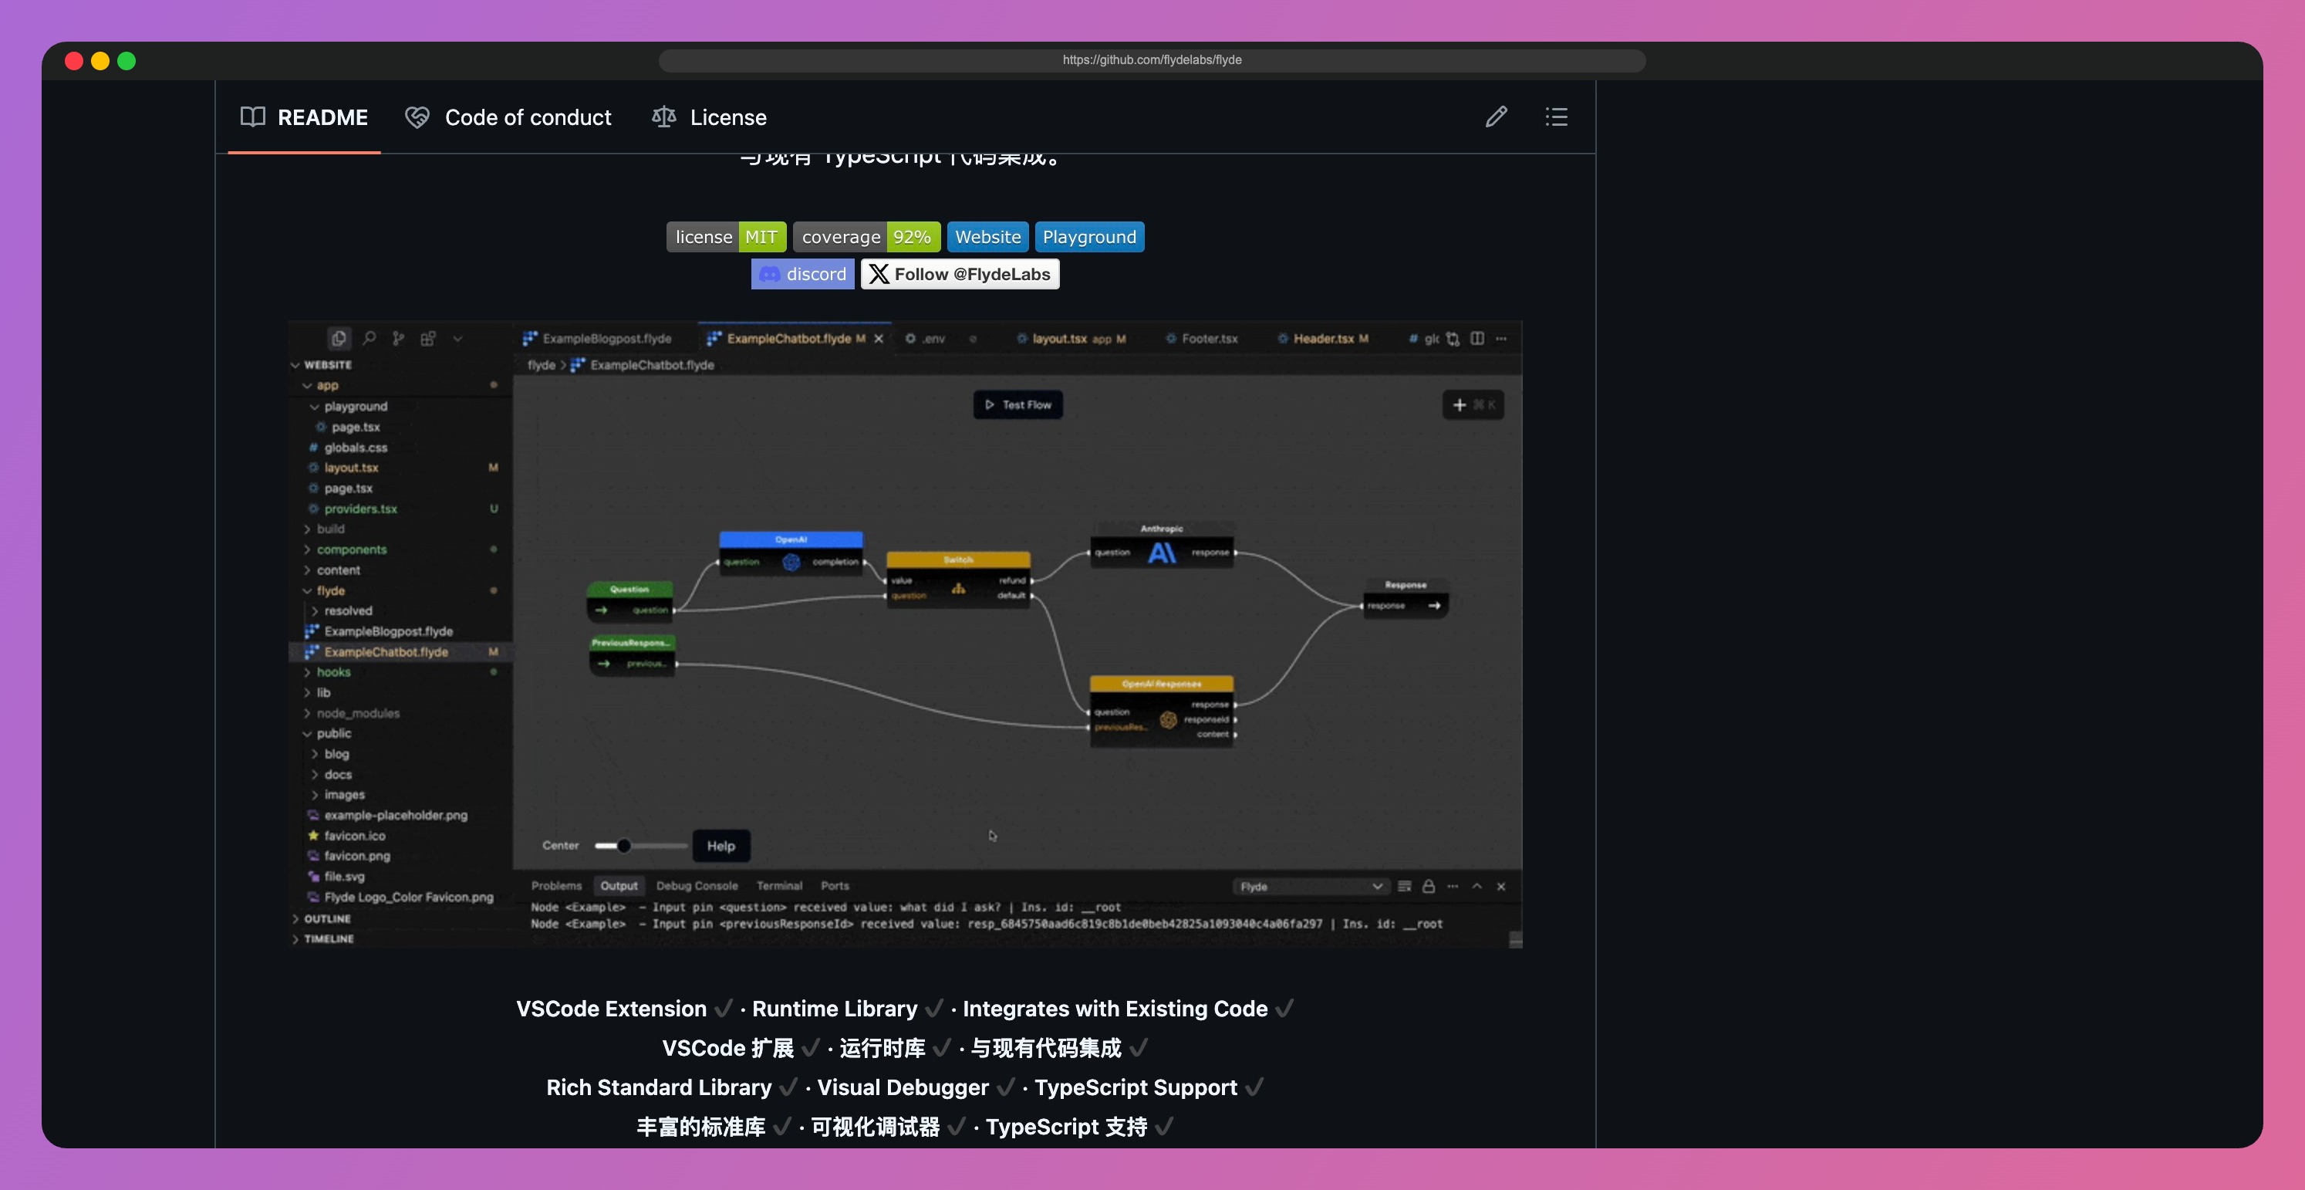
Task: Open the sidebar views chevron dropdown
Action: click(x=457, y=339)
